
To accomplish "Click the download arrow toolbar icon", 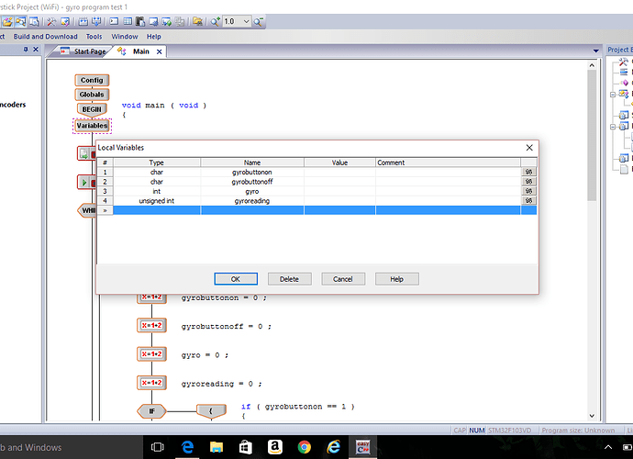I will [x=96, y=21].
